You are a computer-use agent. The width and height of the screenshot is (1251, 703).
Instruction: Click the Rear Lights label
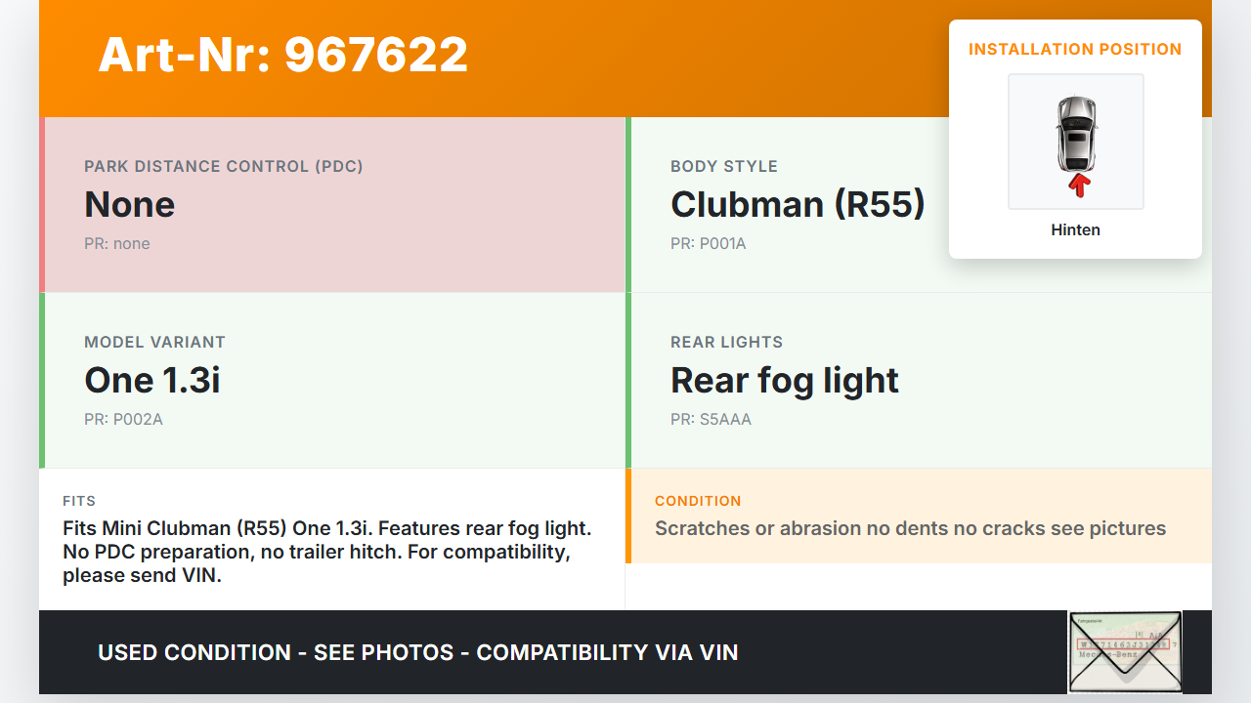coord(726,342)
